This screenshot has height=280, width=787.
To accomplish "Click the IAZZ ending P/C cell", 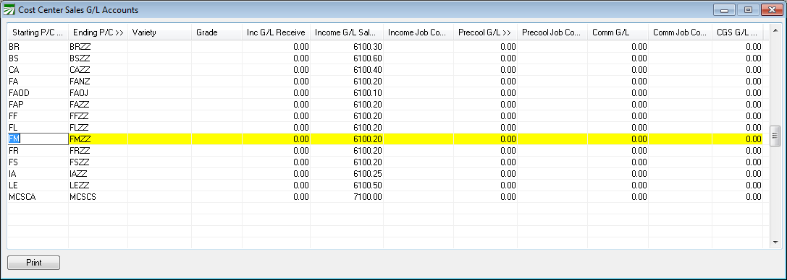I will pyautogui.click(x=98, y=174).
